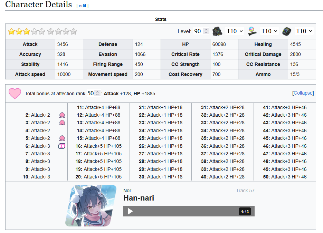The image size is (323, 233).
Task: Click the Healing value 4545
Action: [295, 44]
